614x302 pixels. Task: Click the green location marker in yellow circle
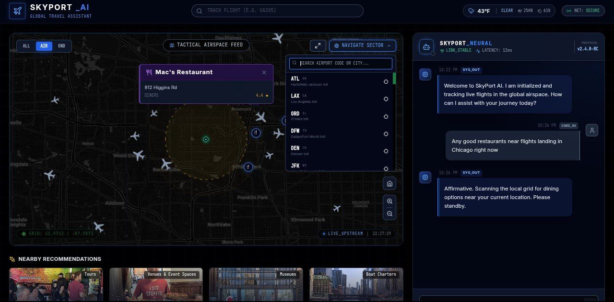point(206,139)
